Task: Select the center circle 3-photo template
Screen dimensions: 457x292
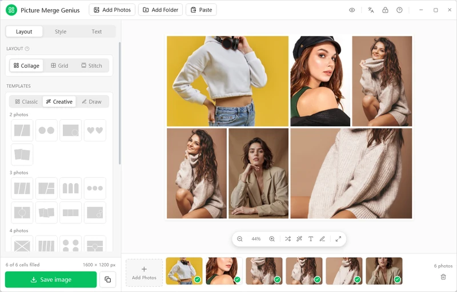Action: coord(22,213)
